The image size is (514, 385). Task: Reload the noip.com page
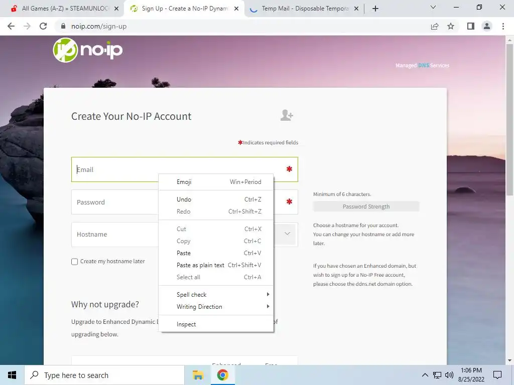pos(43,26)
